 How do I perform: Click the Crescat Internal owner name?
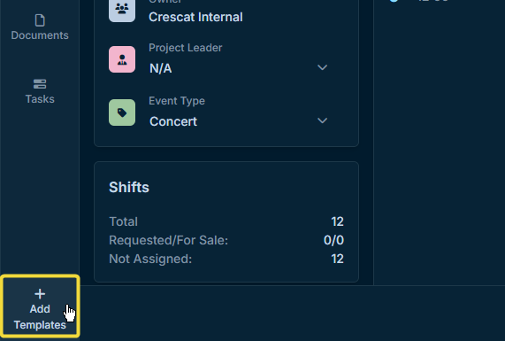point(195,17)
